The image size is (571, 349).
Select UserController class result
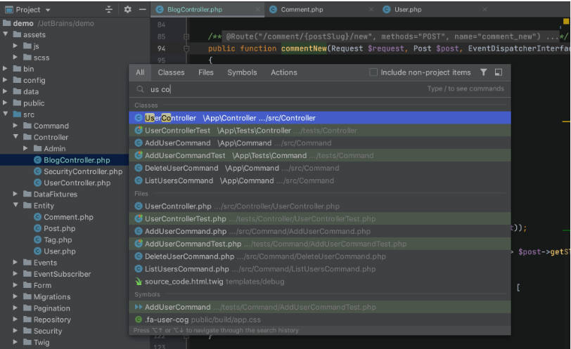pyautogui.click(x=320, y=118)
